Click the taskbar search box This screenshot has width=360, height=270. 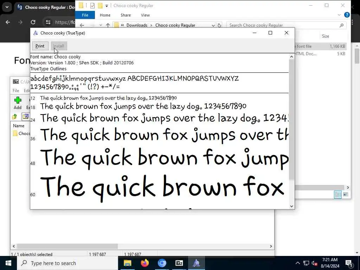click(x=67, y=263)
